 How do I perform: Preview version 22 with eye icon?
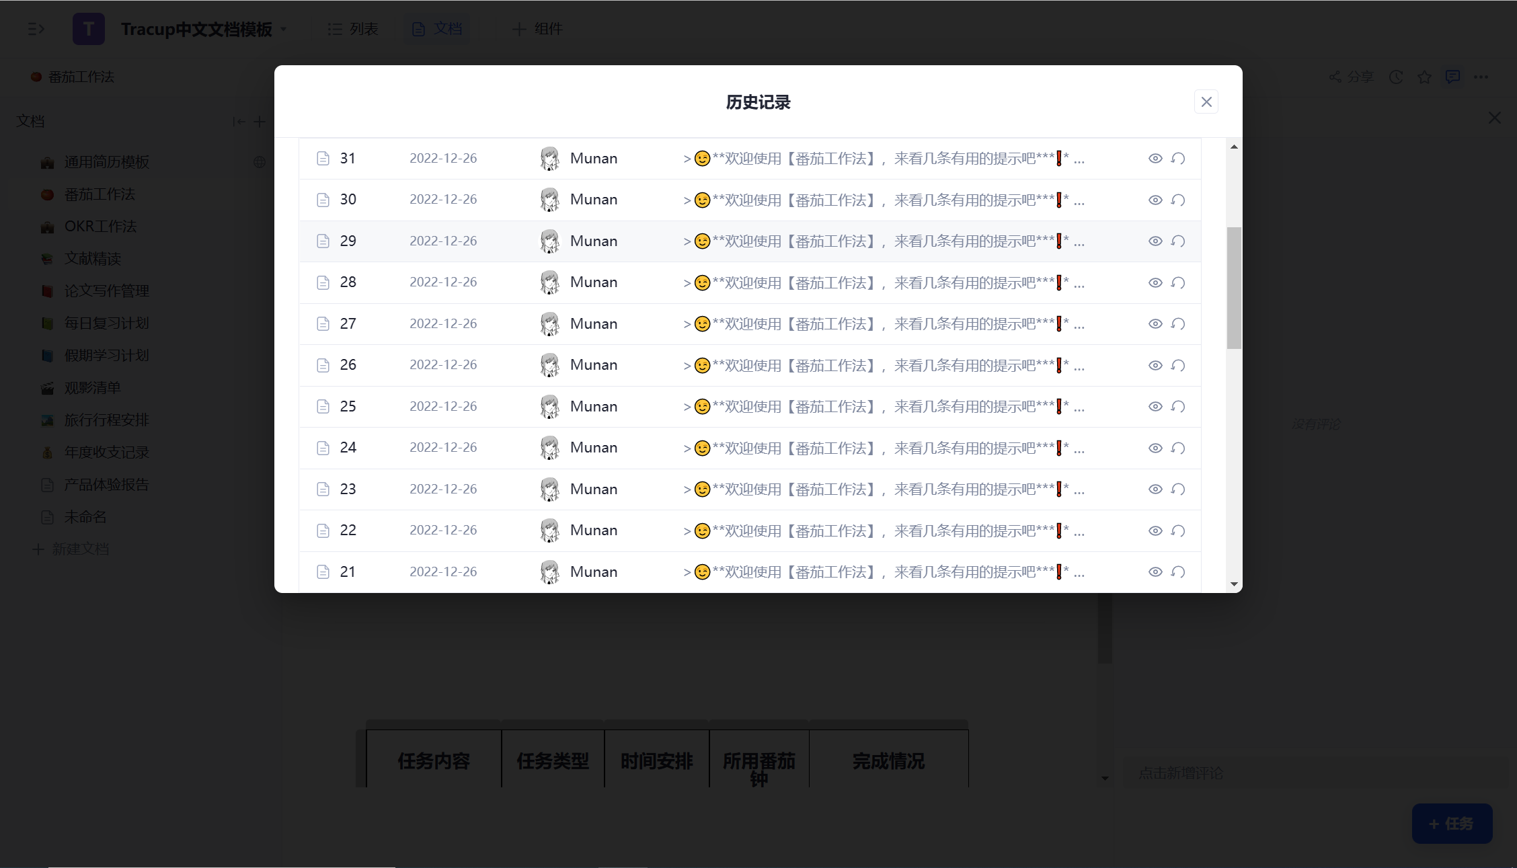pos(1155,531)
